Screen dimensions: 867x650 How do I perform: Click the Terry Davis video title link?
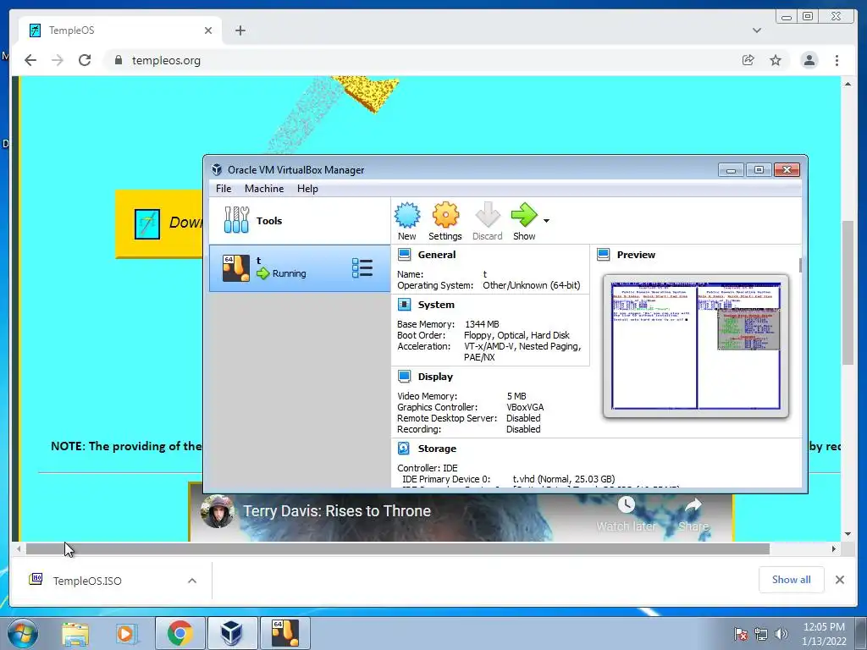[x=337, y=510]
